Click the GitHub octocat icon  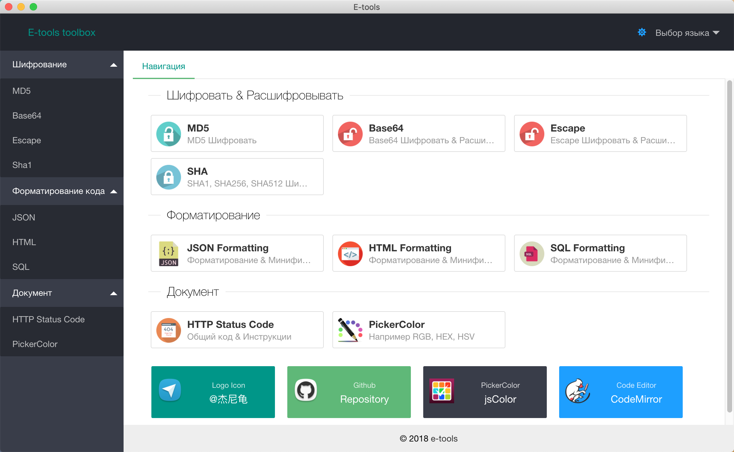tap(306, 390)
